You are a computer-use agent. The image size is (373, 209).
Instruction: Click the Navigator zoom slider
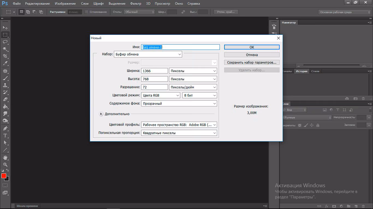pyautogui.click(x=332, y=65)
